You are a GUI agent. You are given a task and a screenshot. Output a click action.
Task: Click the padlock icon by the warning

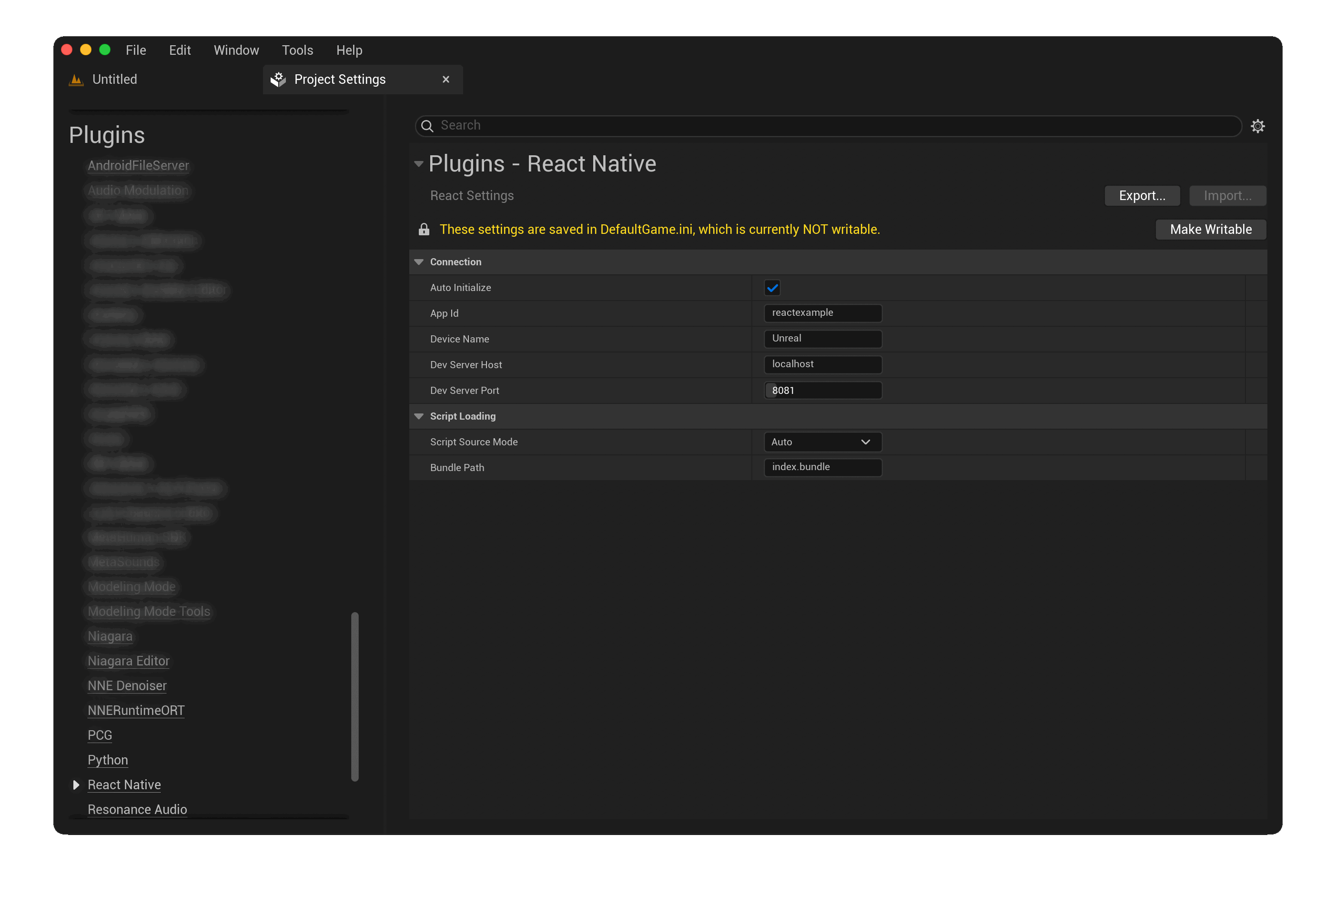click(x=424, y=229)
